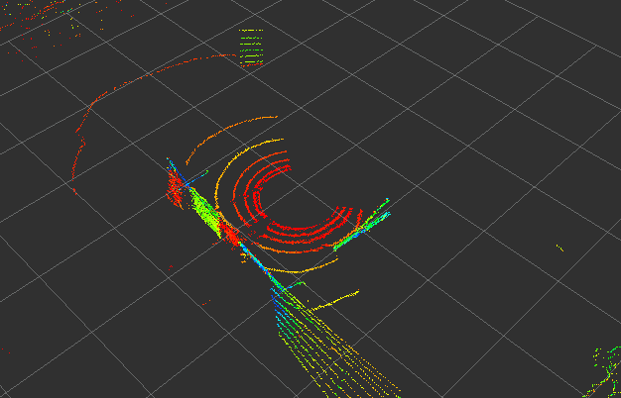Click the isolated red point at far left edge
The height and width of the screenshot is (398, 621).
(2, 348)
